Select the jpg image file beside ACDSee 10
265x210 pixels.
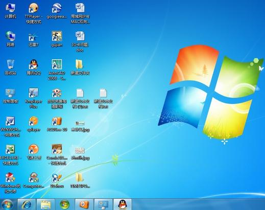pyautogui.click(x=80, y=126)
